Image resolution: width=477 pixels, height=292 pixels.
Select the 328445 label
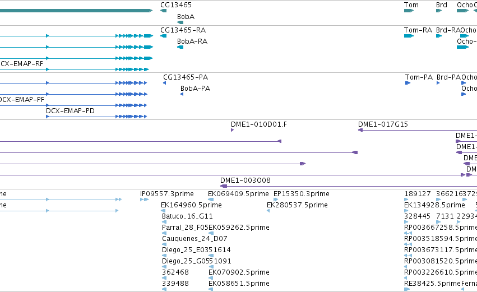click(x=417, y=216)
